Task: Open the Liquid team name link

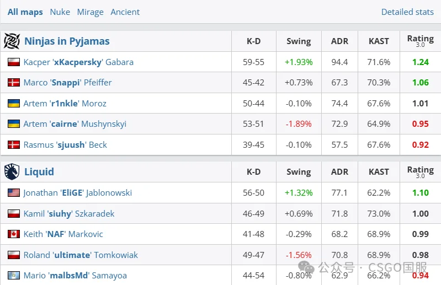Action: (x=39, y=171)
